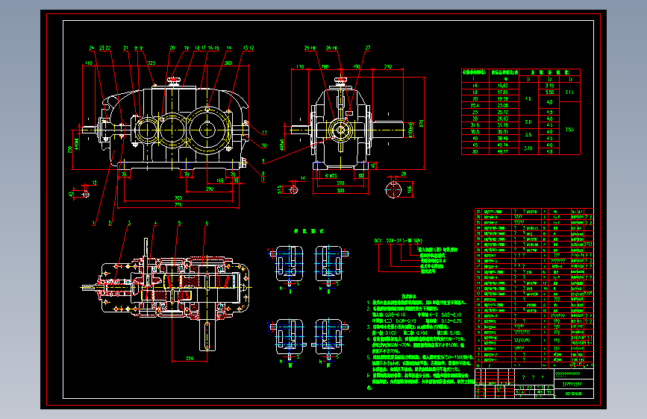Image resolution: width=647 pixels, height=419 pixels.
Task: Select table cell 17.85
Action: pyautogui.click(x=502, y=92)
